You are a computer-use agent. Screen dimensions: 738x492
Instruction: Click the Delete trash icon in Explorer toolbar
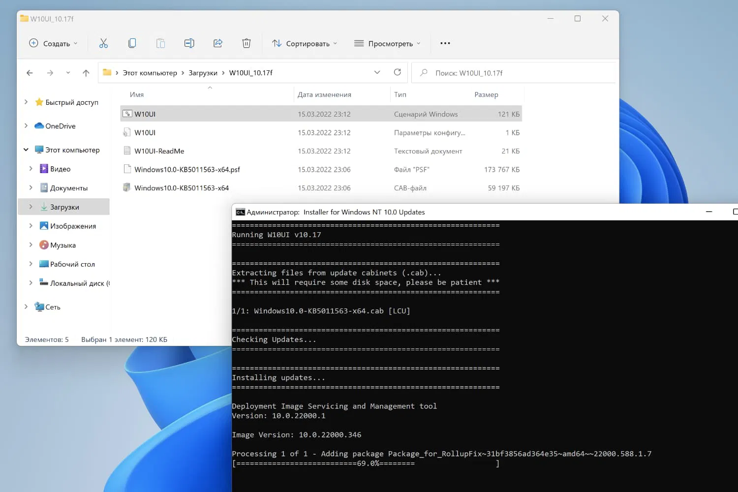246,43
